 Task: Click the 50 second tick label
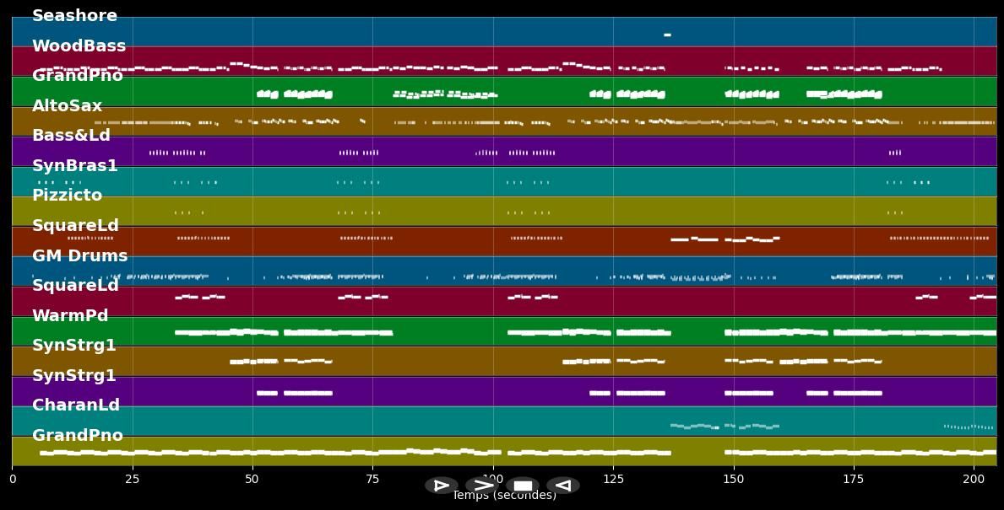pos(252,480)
